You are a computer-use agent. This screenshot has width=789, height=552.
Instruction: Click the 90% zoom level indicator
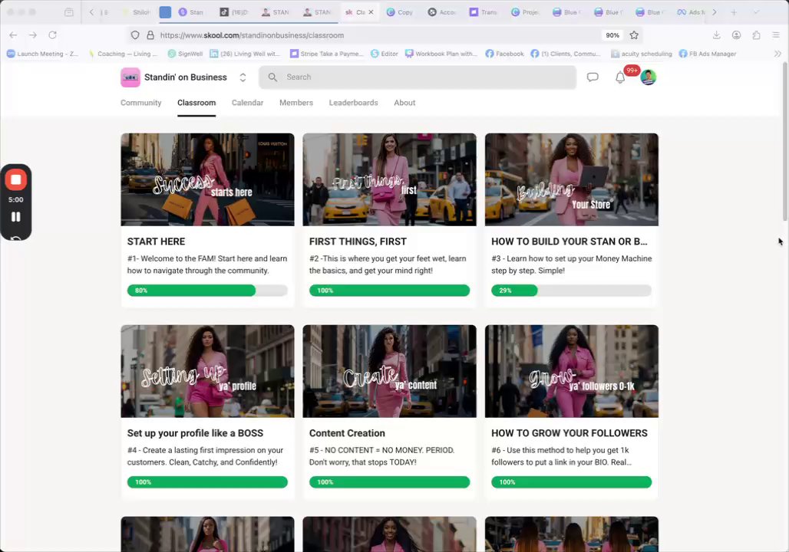612,35
